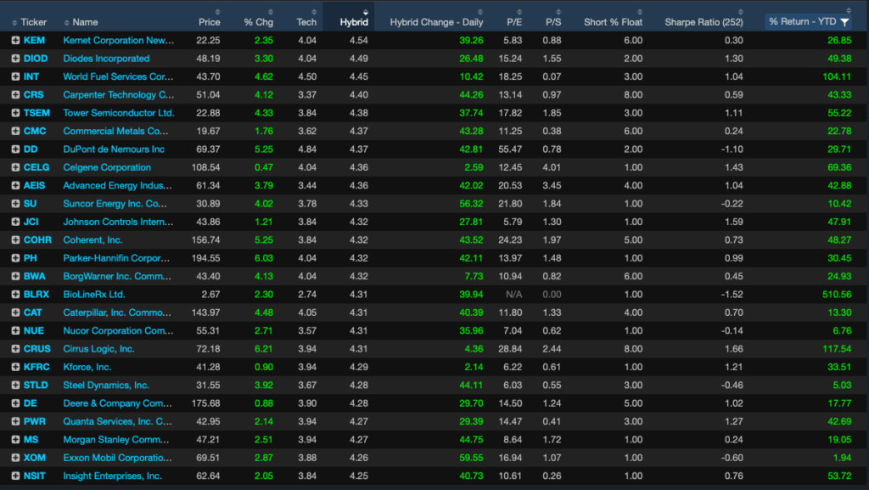The image size is (869, 490).
Task: Sort table by Tech column header
Action: pyautogui.click(x=306, y=22)
